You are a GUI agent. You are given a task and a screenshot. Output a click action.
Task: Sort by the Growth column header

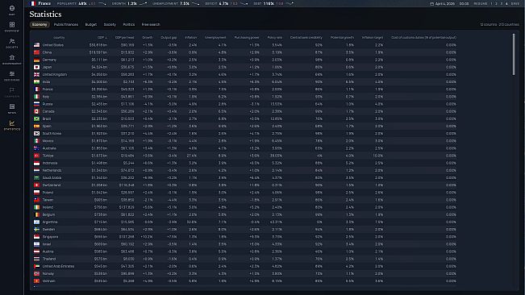coord(148,37)
